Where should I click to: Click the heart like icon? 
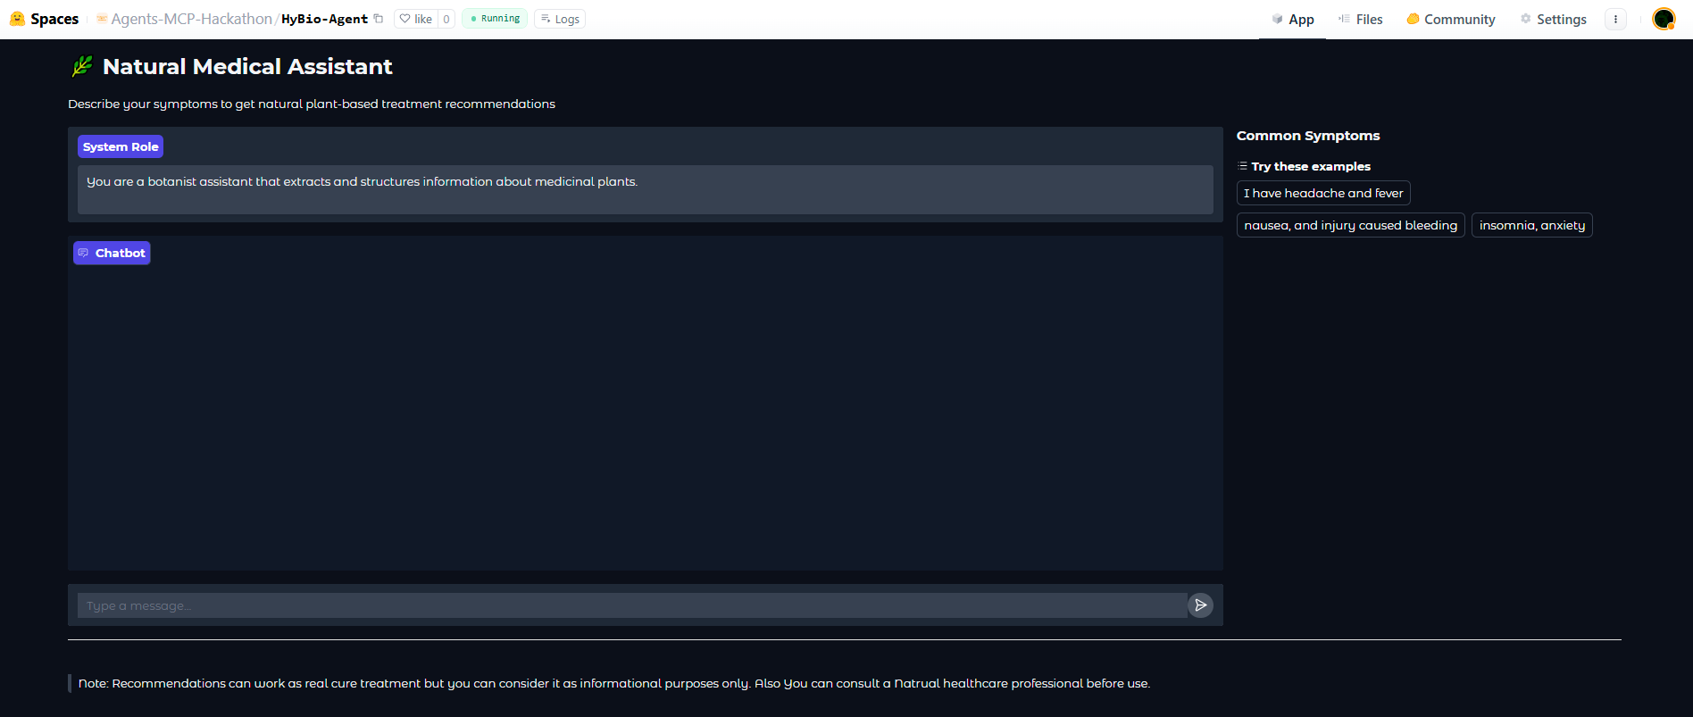pyautogui.click(x=405, y=19)
